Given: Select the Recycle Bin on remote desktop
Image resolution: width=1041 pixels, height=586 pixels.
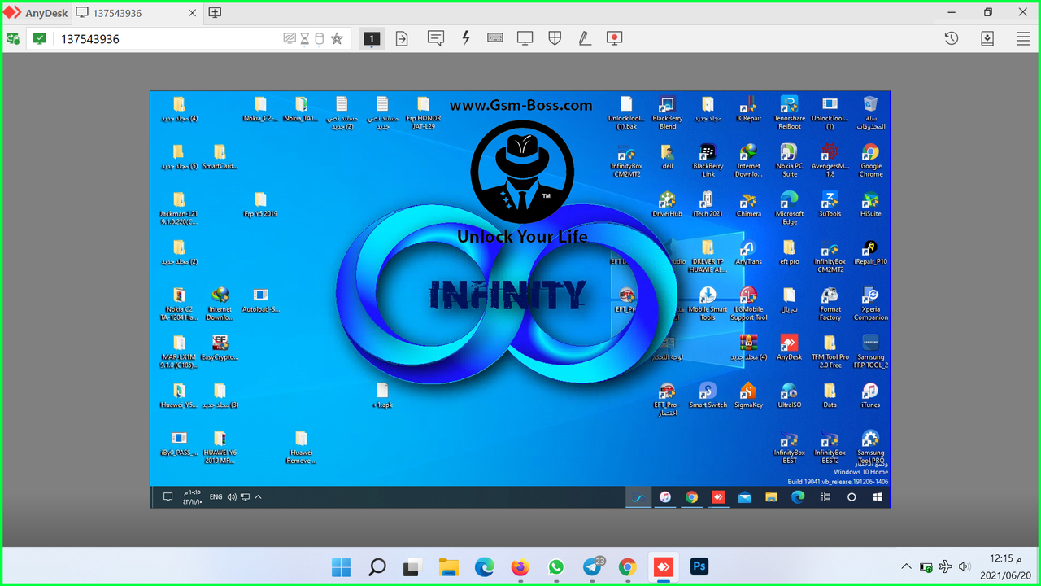Looking at the screenshot, I should (x=870, y=112).
